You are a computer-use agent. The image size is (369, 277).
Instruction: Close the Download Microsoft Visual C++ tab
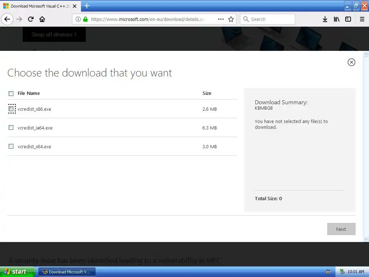point(75,6)
